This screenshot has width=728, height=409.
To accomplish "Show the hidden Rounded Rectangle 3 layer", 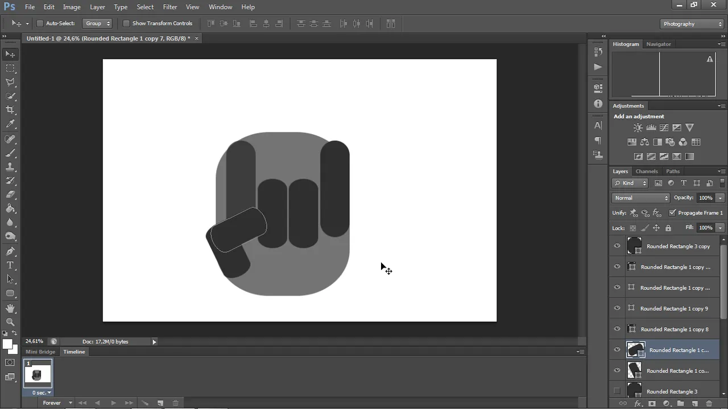I will (617, 391).
